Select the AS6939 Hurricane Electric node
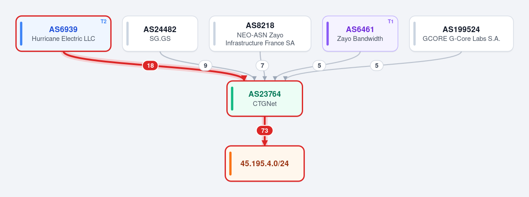 (64, 33)
